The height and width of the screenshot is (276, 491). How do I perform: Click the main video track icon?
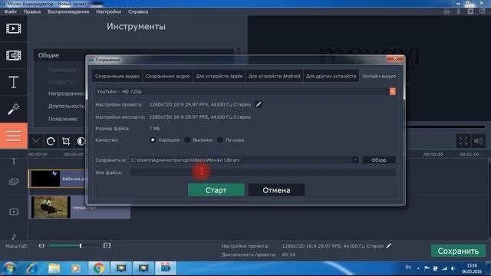[14, 212]
